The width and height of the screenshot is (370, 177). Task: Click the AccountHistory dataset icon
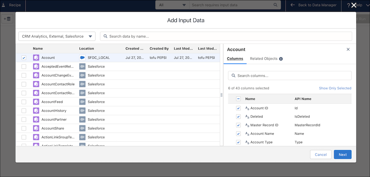(x=36, y=110)
